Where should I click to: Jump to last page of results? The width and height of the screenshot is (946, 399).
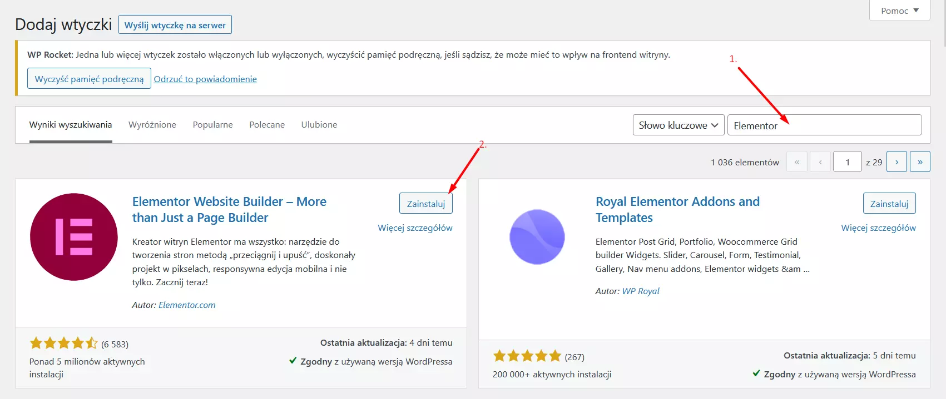[x=920, y=162]
